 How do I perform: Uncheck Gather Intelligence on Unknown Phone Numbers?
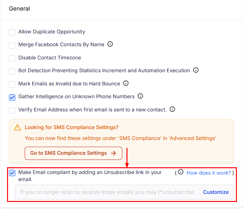point(12,98)
